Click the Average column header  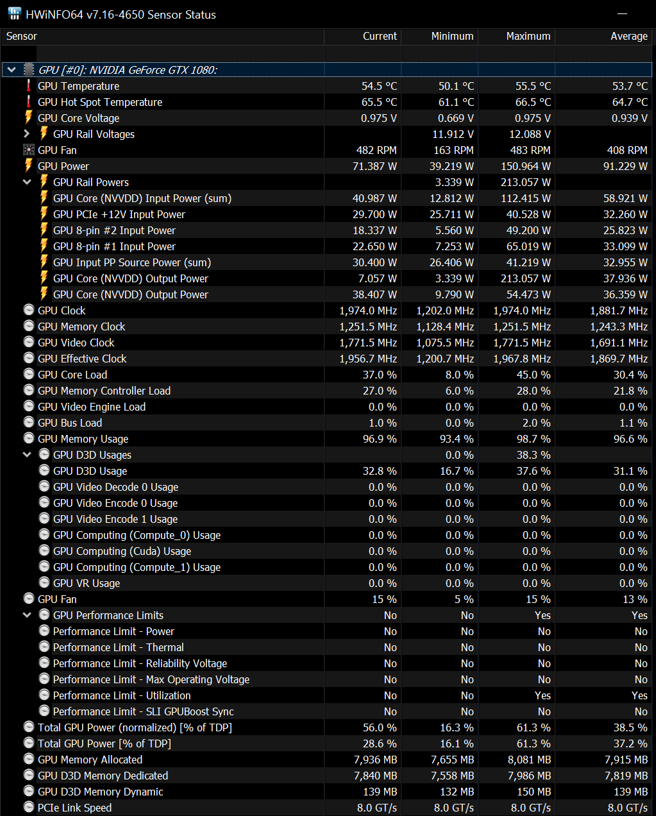point(604,37)
